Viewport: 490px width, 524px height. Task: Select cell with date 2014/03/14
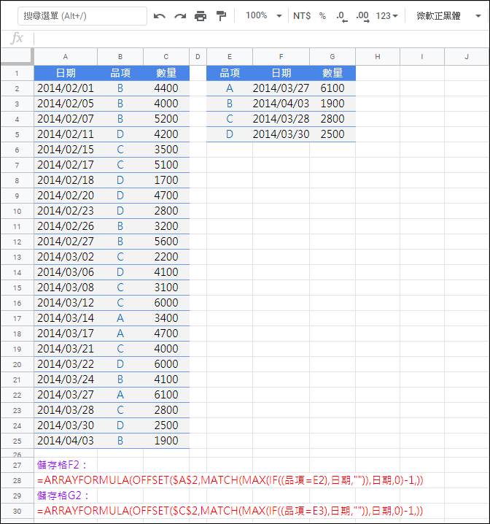(x=66, y=318)
